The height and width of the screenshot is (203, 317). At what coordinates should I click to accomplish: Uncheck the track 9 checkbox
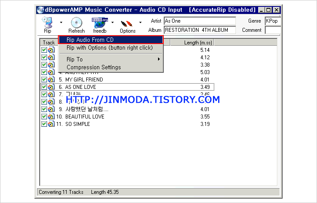click(44, 109)
